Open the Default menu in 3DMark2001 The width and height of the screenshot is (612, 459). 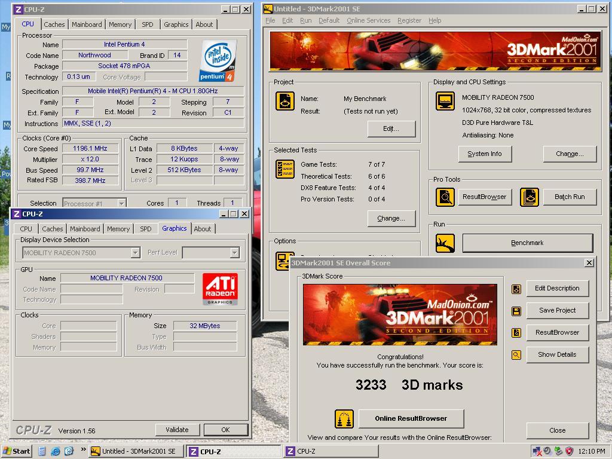pyautogui.click(x=329, y=20)
